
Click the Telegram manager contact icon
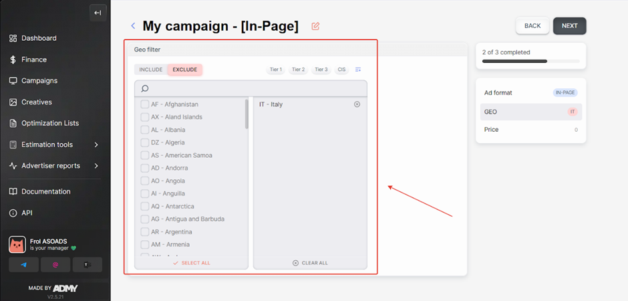[25, 265]
